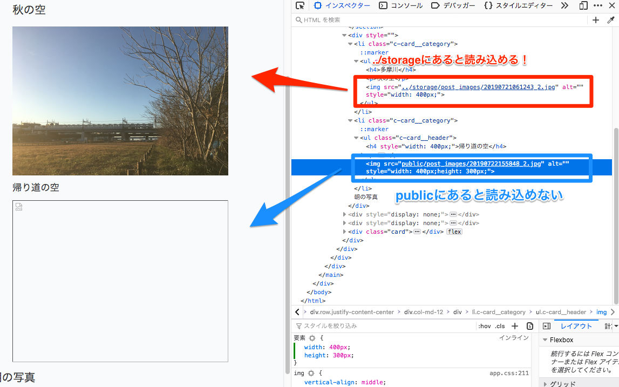
Task: Open the スタイルエディター tab
Action: pyautogui.click(x=518, y=5)
